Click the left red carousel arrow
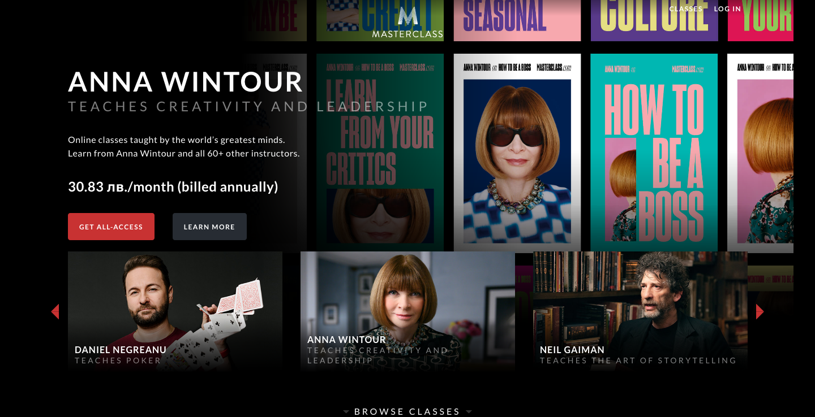This screenshot has height=417, width=815. 55,311
